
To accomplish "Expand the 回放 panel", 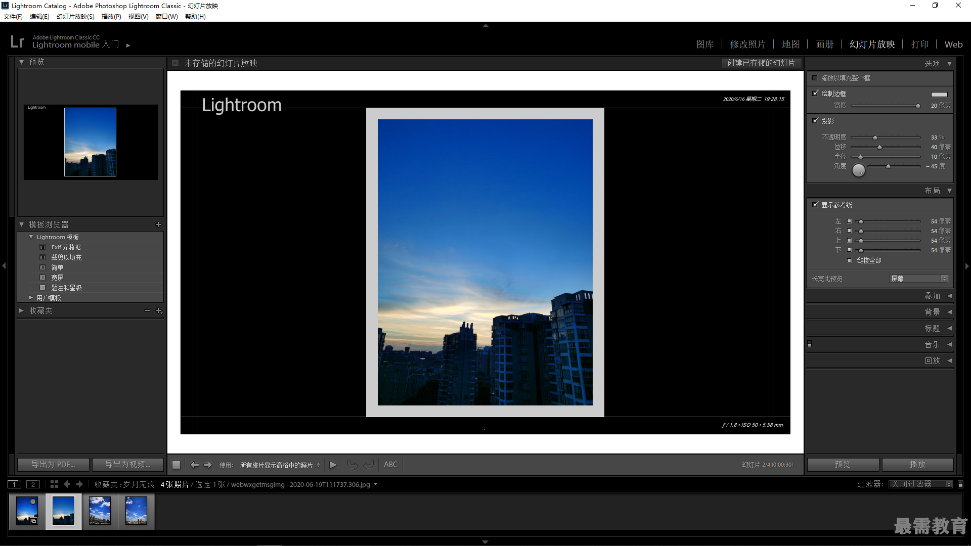I will coord(949,360).
